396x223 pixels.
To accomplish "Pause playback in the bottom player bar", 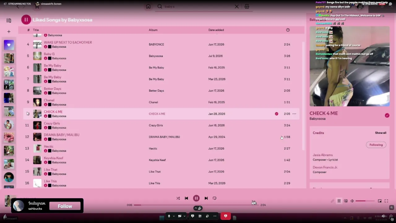I will 196,198.
